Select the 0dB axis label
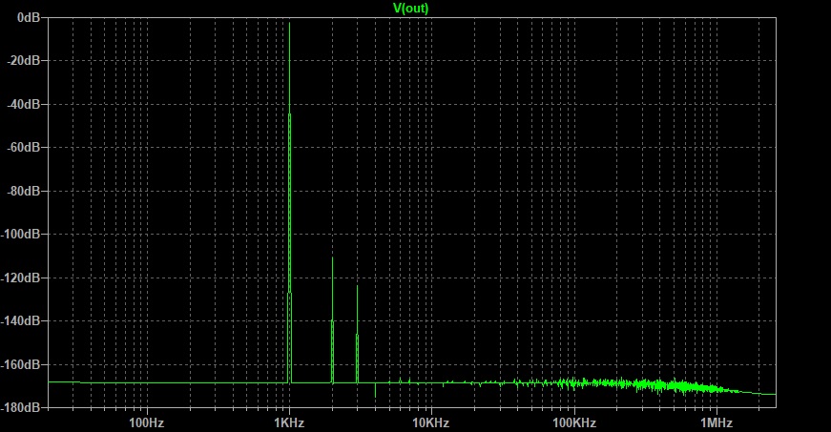This screenshot has height=432, width=831. click(x=29, y=17)
